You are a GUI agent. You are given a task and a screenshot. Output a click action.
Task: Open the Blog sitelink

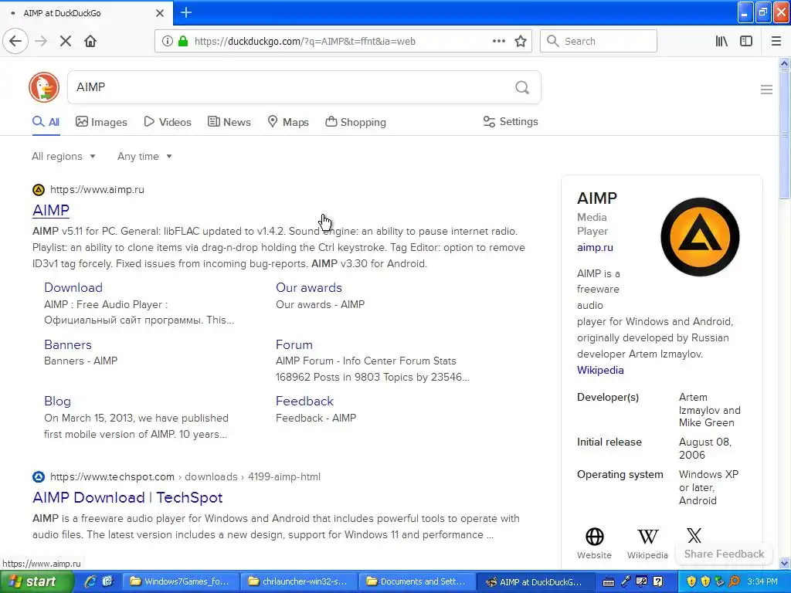point(57,402)
